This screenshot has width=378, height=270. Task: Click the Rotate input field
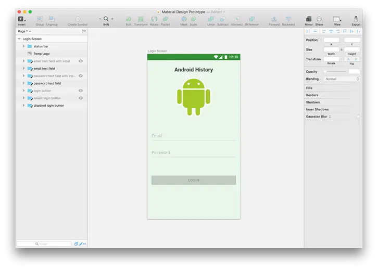[331, 59]
